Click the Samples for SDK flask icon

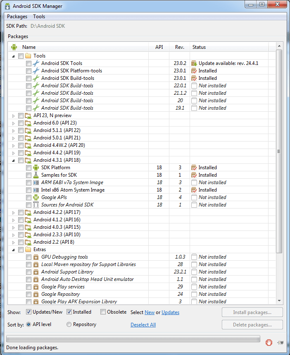click(x=36, y=175)
